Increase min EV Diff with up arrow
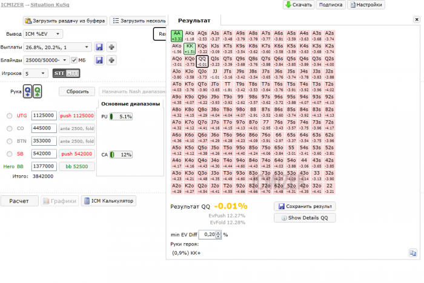 click(219, 233)
